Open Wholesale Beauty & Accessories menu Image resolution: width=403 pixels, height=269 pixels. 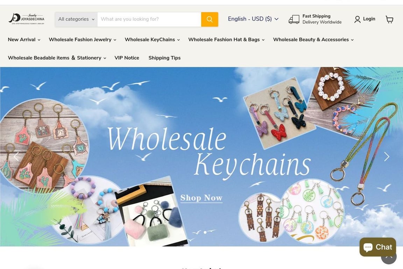point(313,40)
